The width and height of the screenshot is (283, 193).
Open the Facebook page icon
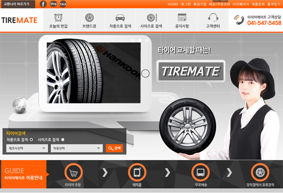point(43,4)
